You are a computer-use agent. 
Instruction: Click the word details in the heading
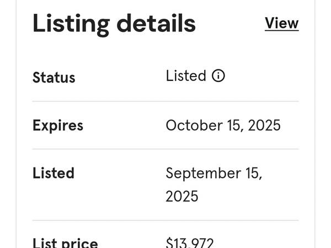[156, 23]
